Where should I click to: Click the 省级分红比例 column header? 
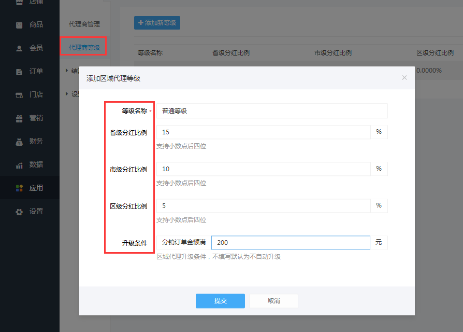click(x=230, y=53)
